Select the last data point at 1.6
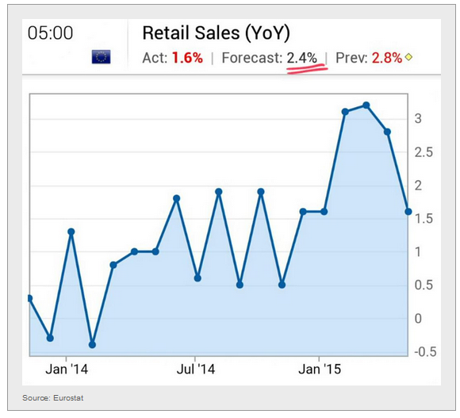Image resolution: width=460 pixels, height=418 pixels. pos(408,212)
